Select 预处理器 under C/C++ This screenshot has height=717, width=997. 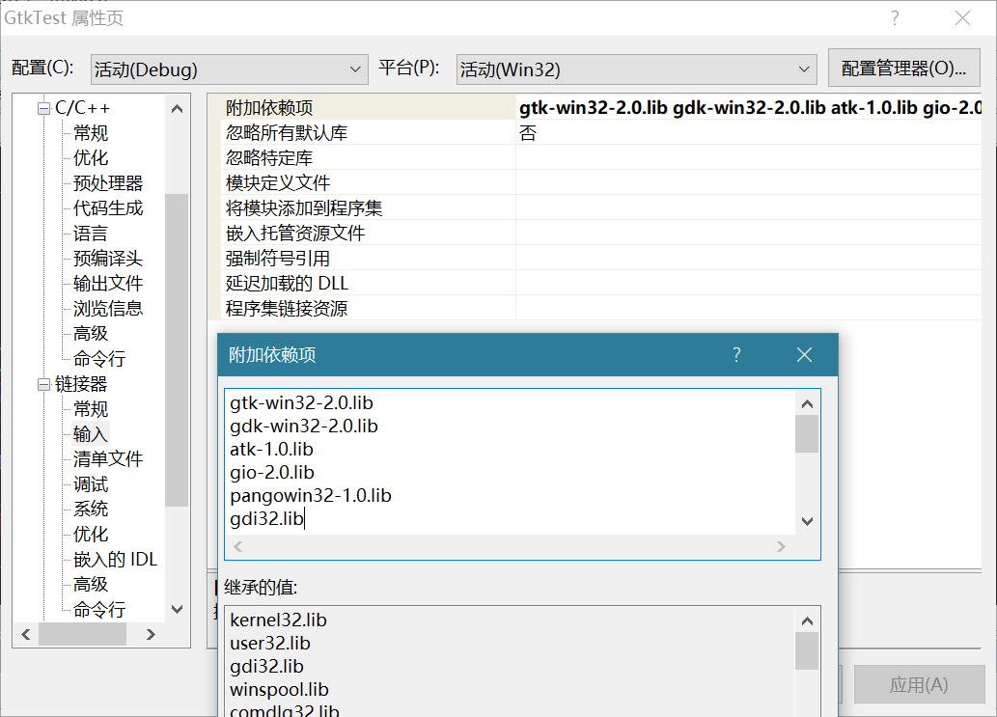pyautogui.click(x=108, y=183)
